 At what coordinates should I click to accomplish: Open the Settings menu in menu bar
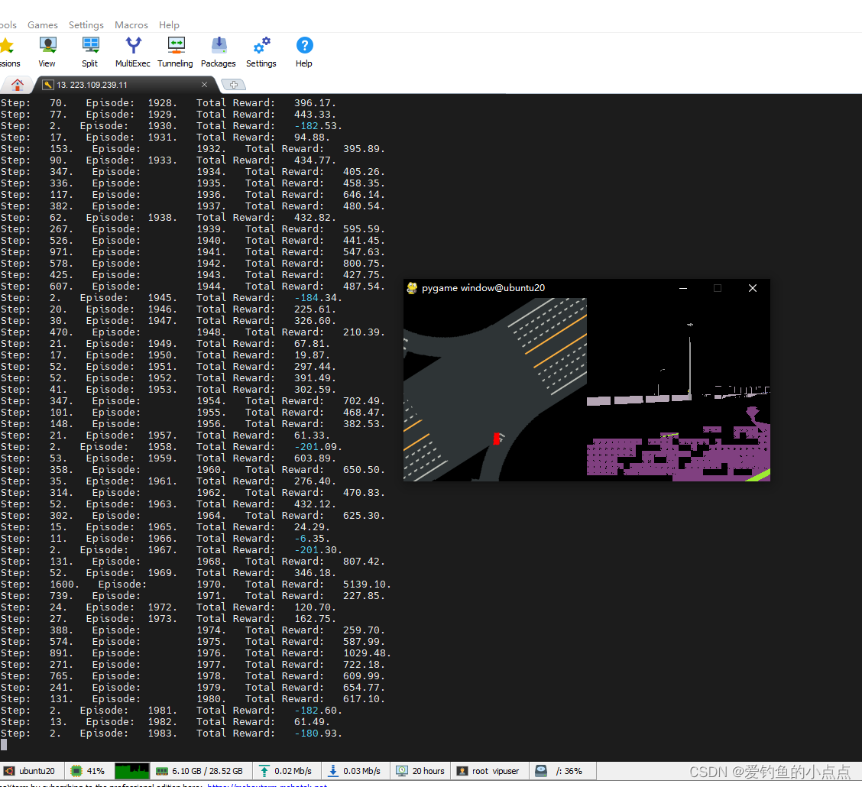86,25
